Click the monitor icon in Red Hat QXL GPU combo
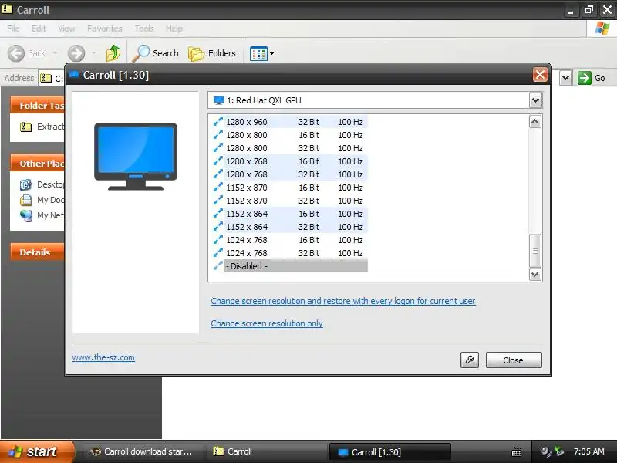The height and width of the screenshot is (463, 617). [x=218, y=100]
